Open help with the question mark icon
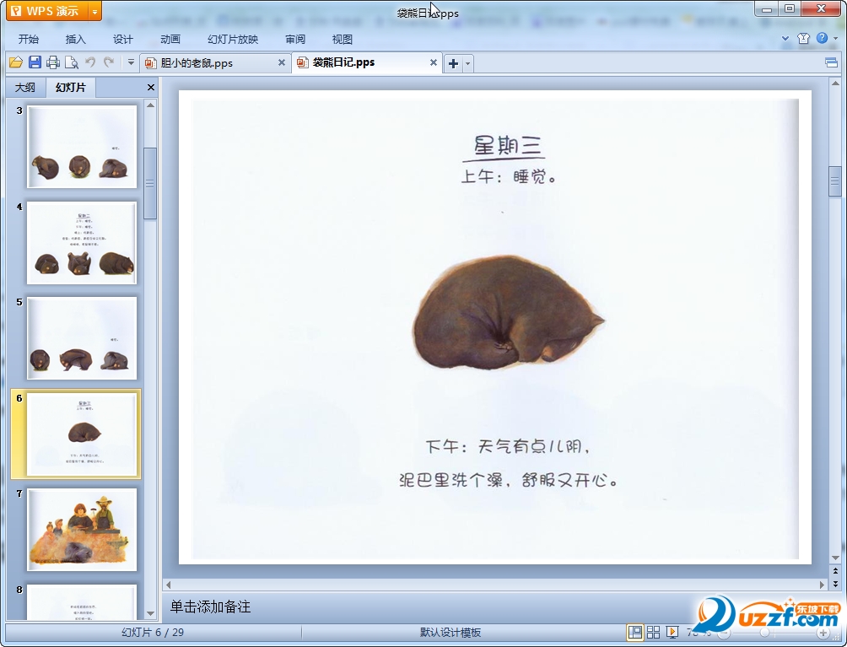Screen dimensions: 847x647 click(822, 38)
